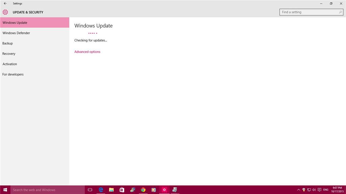Open Task View from the taskbar
Screen dimensions: 346x194
[90, 190]
